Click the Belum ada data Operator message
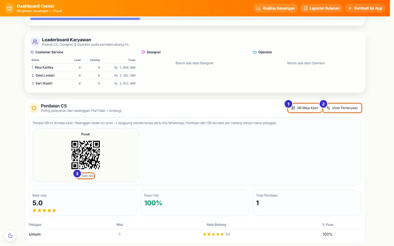394x246 pixels. [x=306, y=63]
